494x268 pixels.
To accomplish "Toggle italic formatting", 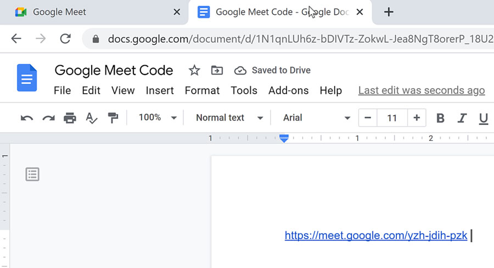I will click(462, 118).
